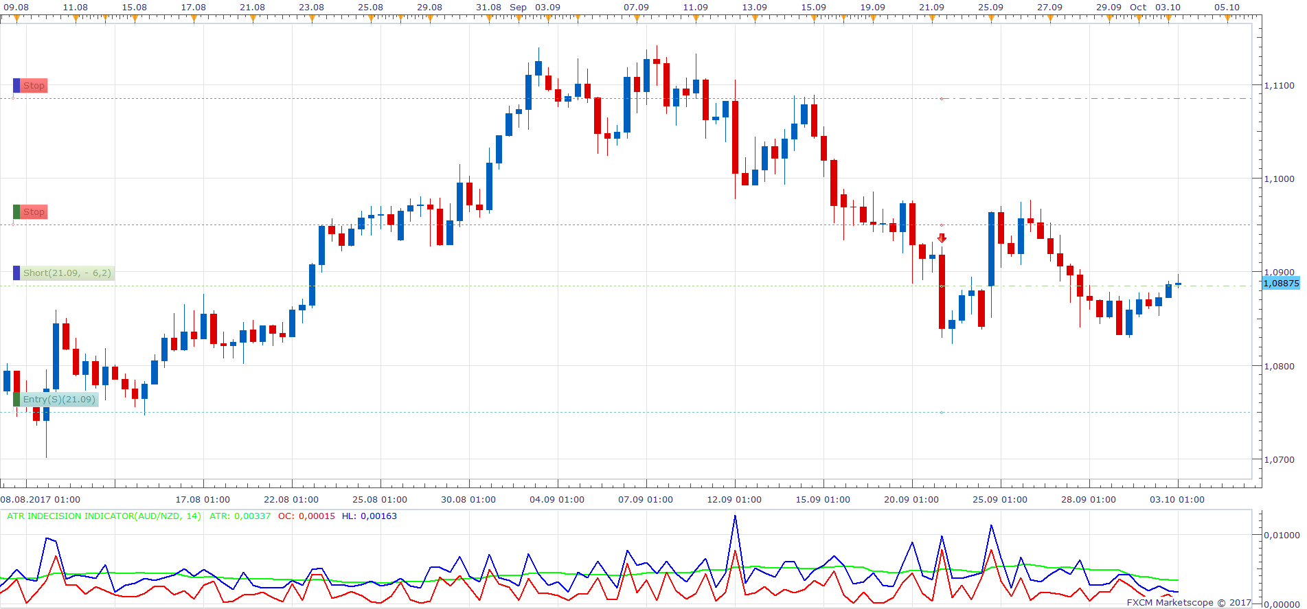1307x609 pixels.
Task: Select the Entry(S)(21.09) order label
Action: pyautogui.click(x=59, y=400)
